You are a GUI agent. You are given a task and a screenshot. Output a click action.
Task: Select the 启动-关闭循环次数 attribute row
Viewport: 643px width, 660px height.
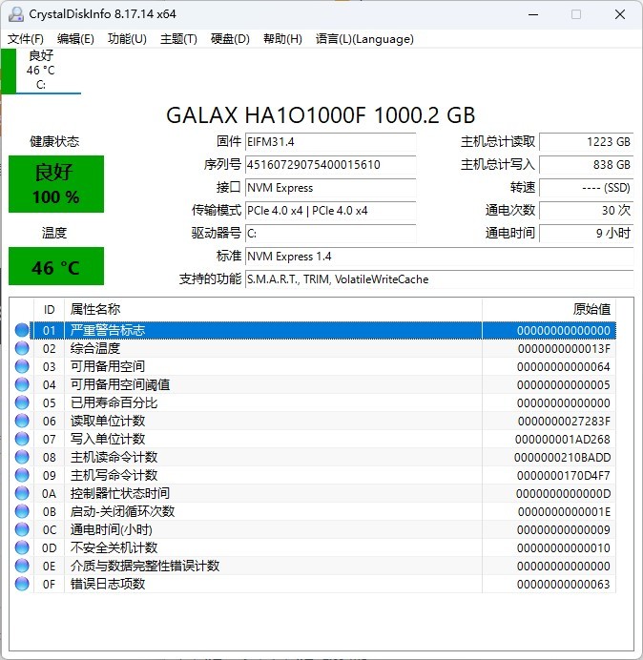point(313,511)
